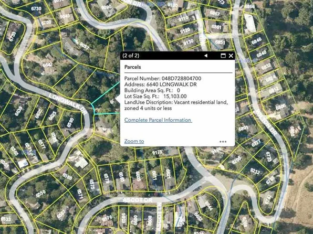313x234 pixels.
Task: Select parcel 6861 near top right
Action: point(216,26)
